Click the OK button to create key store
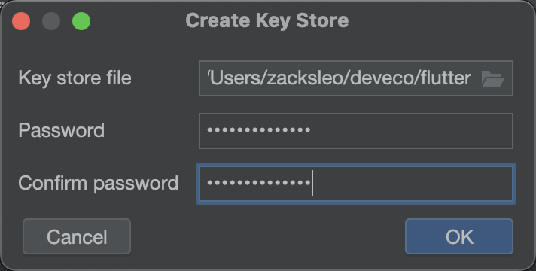The height and width of the screenshot is (271, 536). (x=459, y=236)
